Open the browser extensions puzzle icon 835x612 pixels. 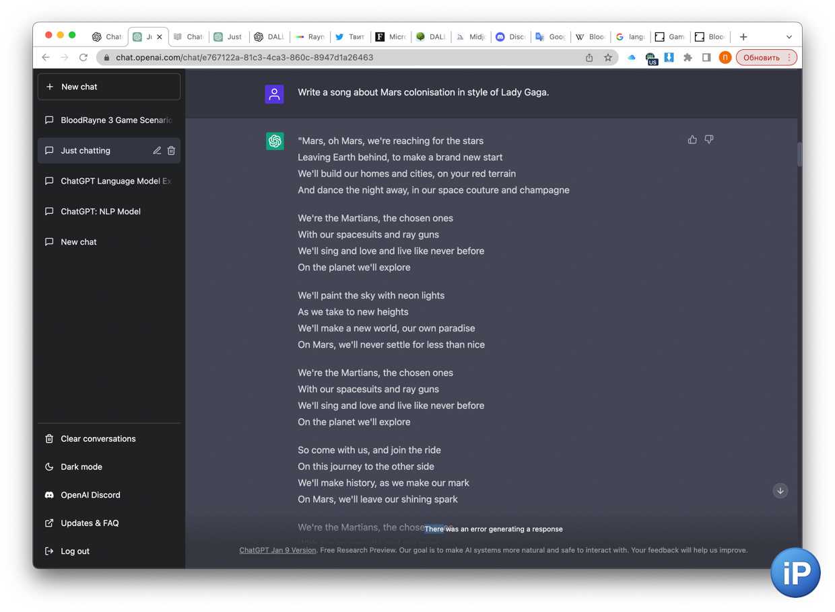[x=688, y=58]
